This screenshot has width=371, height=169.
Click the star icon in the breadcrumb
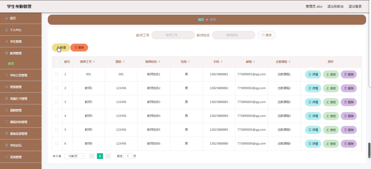(207, 20)
